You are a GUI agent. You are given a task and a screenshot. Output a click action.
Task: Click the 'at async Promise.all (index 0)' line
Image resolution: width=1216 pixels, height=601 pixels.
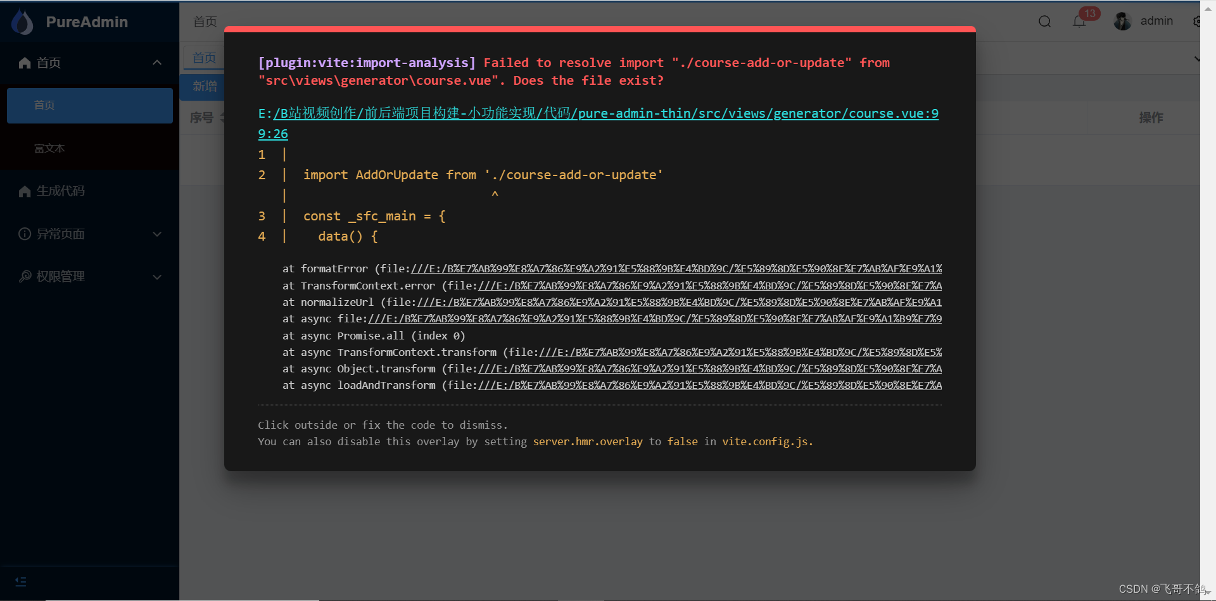(x=374, y=336)
